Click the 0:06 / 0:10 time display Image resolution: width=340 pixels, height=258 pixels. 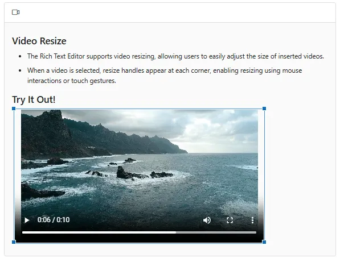(54, 220)
